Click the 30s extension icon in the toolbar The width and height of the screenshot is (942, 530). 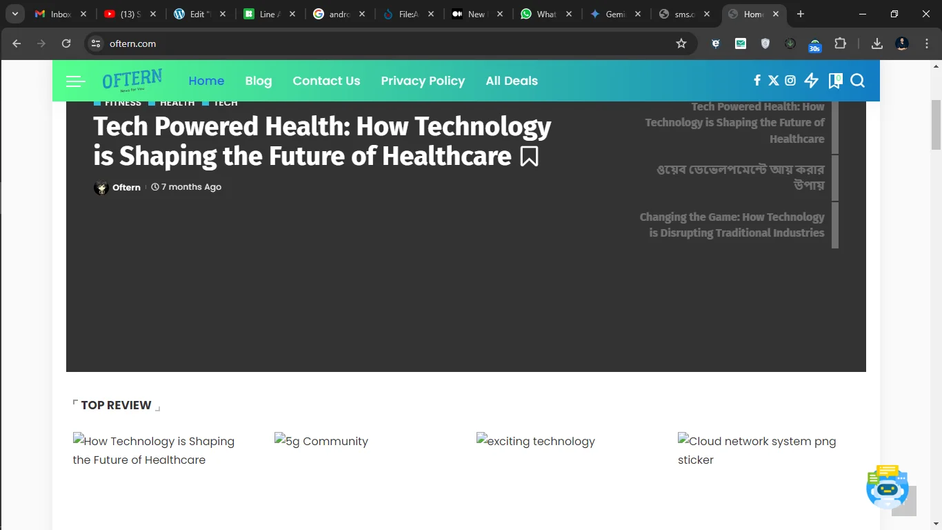[x=814, y=46]
